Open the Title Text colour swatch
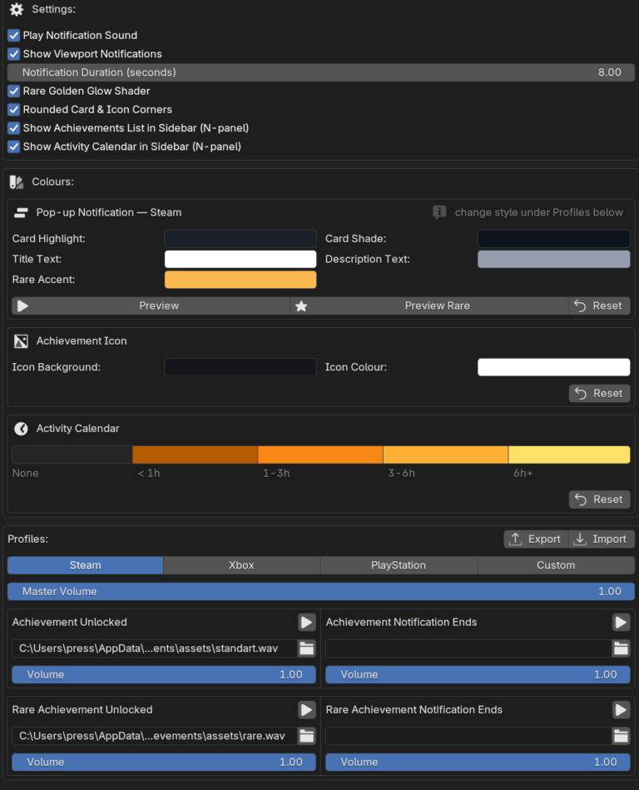This screenshot has height=790, width=639. point(240,259)
